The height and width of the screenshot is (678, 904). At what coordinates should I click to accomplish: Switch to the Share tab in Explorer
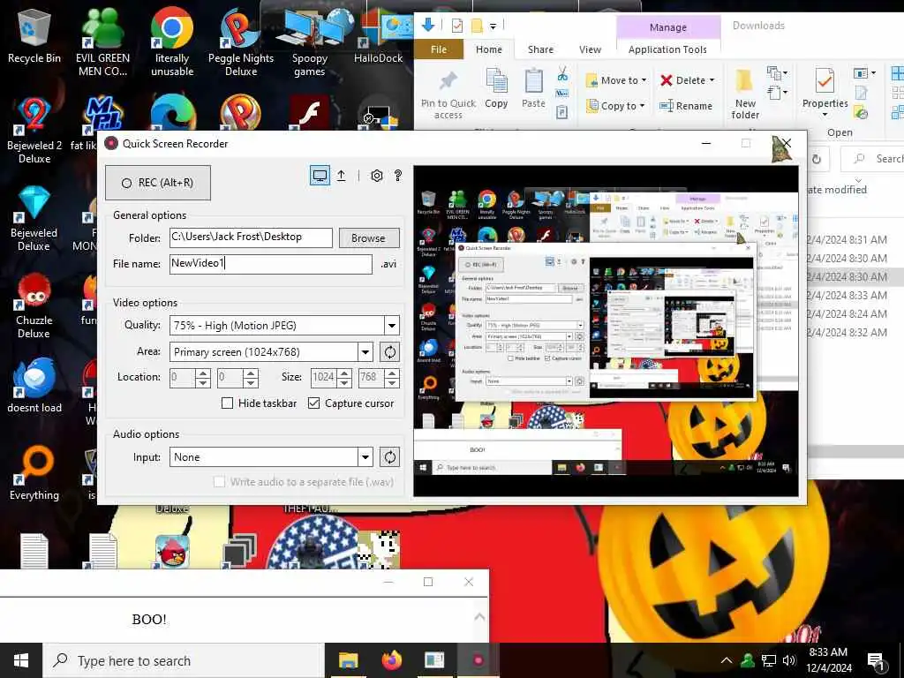[540, 49]
